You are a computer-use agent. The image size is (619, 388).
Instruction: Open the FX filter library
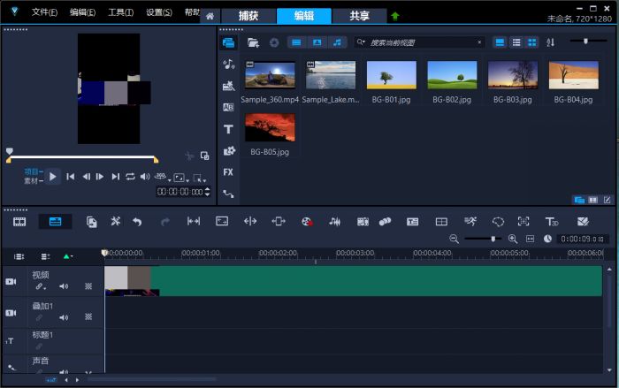(228, 172)
